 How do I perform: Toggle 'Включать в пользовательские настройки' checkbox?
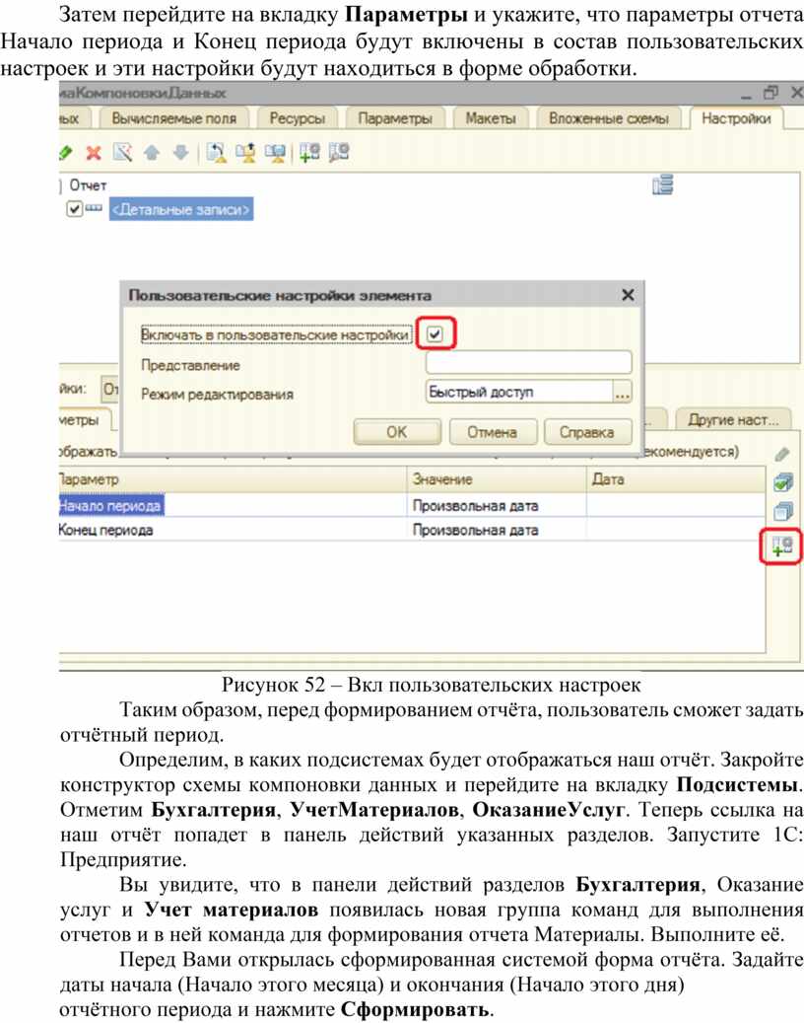(x=435, y=334)
